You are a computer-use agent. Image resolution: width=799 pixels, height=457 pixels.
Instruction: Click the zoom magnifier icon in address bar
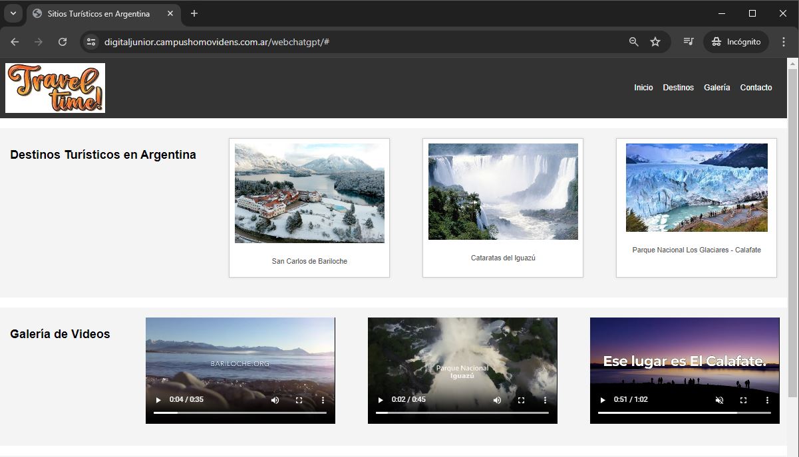633,42
